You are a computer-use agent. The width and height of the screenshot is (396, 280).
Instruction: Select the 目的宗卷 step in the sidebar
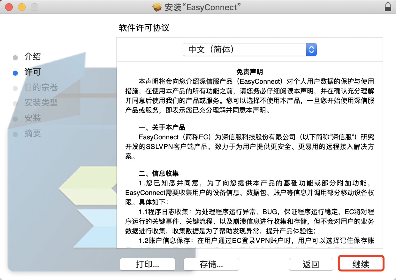coord(41,88)
